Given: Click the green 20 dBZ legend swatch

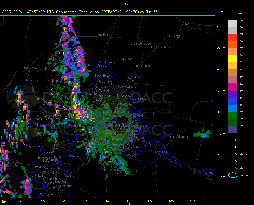Looking at the screenshot, I should tap(233, 115).
